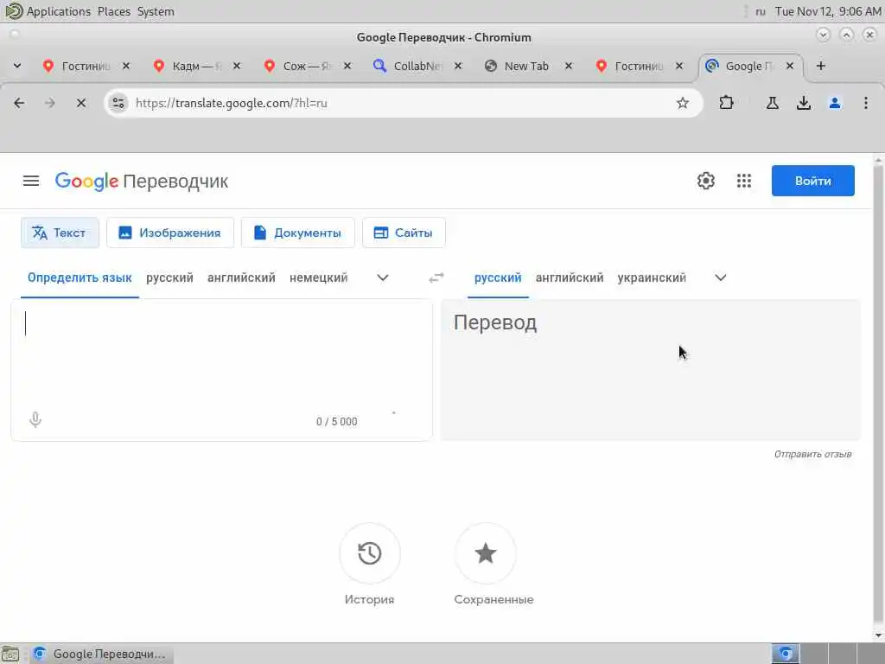Stop loading the page with the X button
Screen dimensions: 885x664
(81, 103)
